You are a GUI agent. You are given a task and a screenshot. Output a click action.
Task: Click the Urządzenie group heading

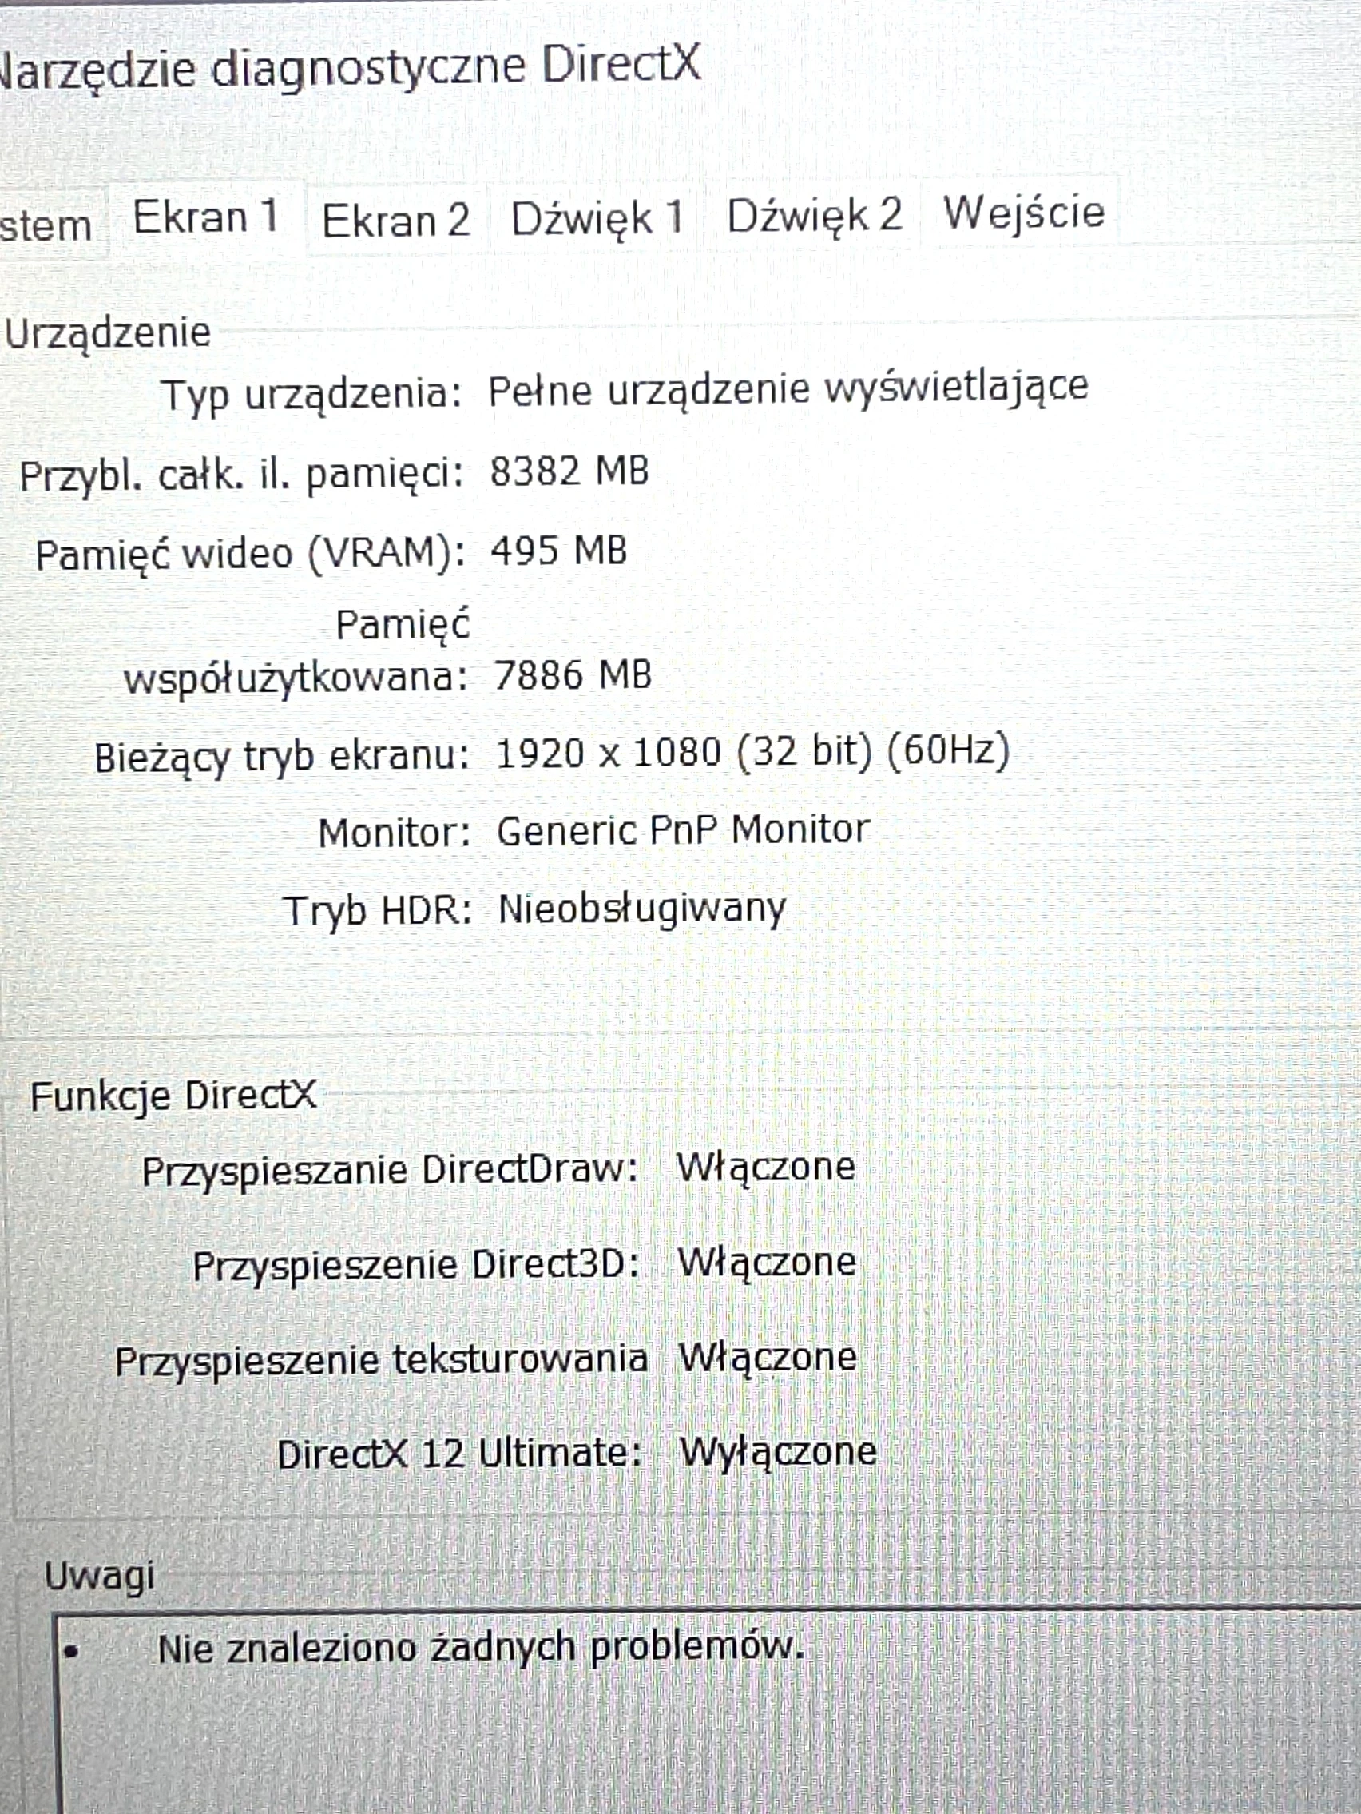[108, 333]
